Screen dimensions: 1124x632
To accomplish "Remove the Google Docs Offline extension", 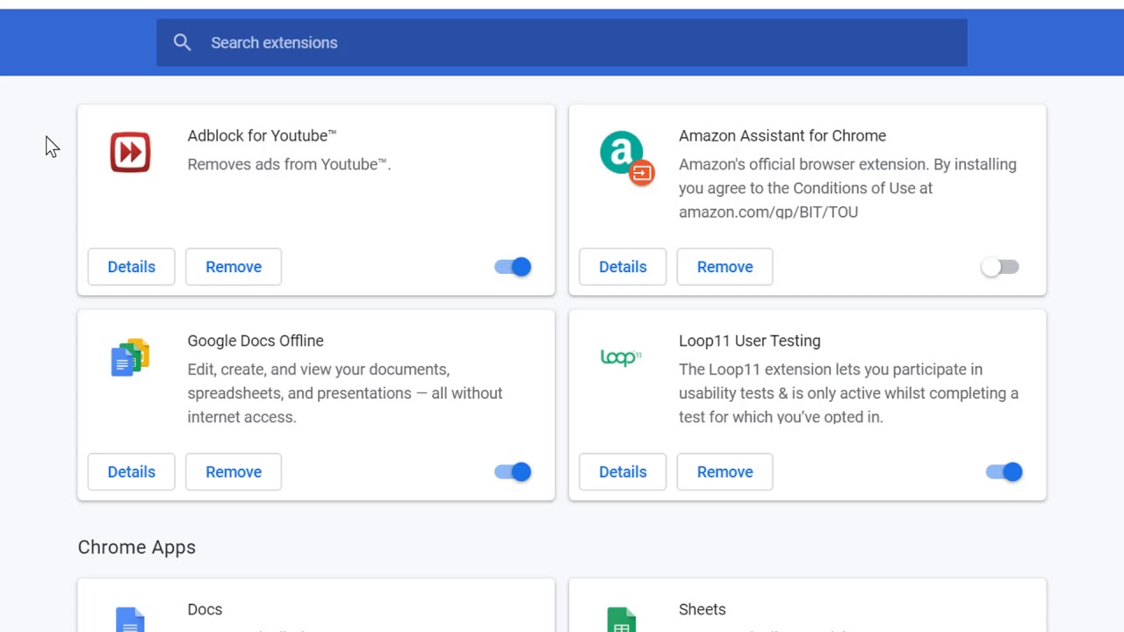I will (234, 472).
